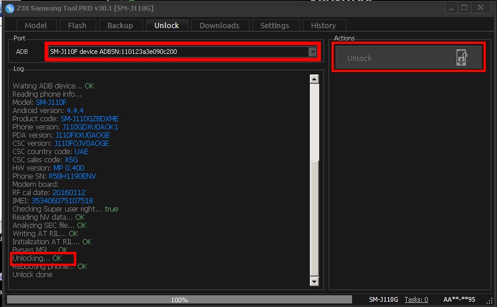Minimize the Z3X window

(x=451, y=8)
